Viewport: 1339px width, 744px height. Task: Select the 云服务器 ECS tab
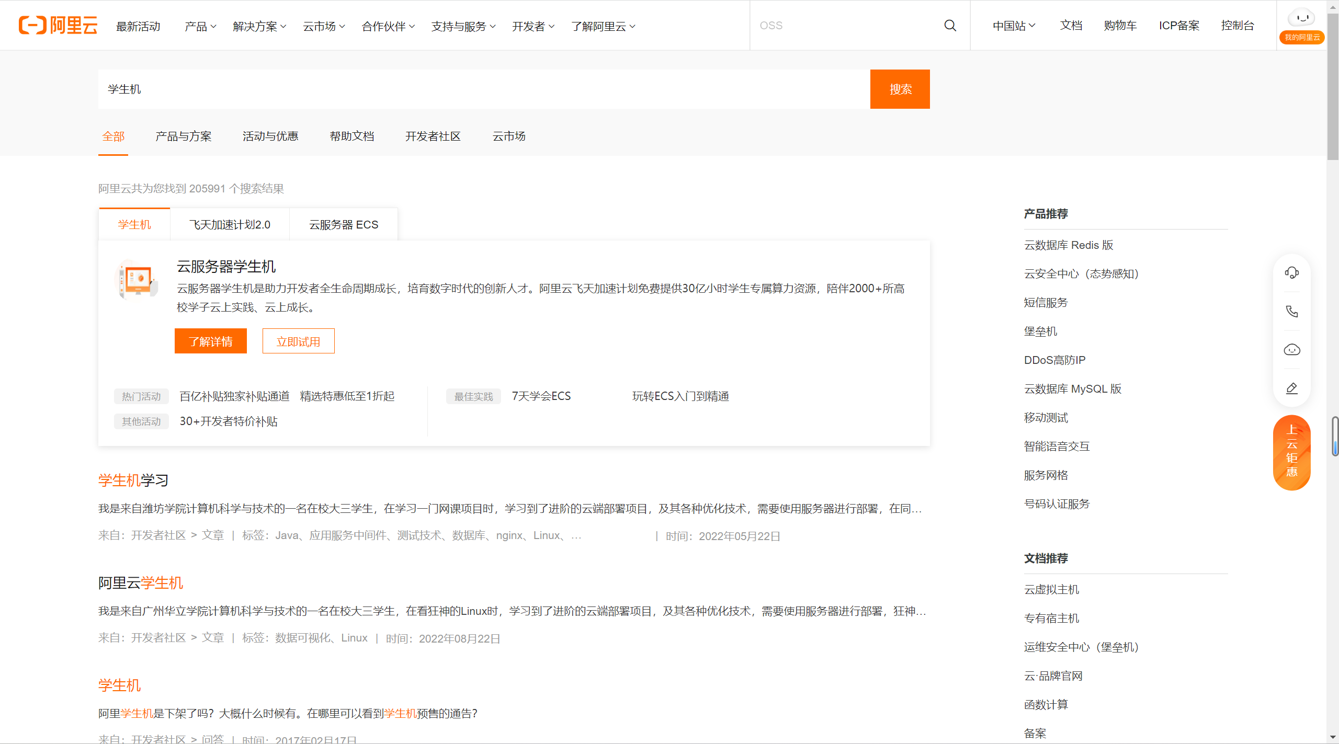343,225
